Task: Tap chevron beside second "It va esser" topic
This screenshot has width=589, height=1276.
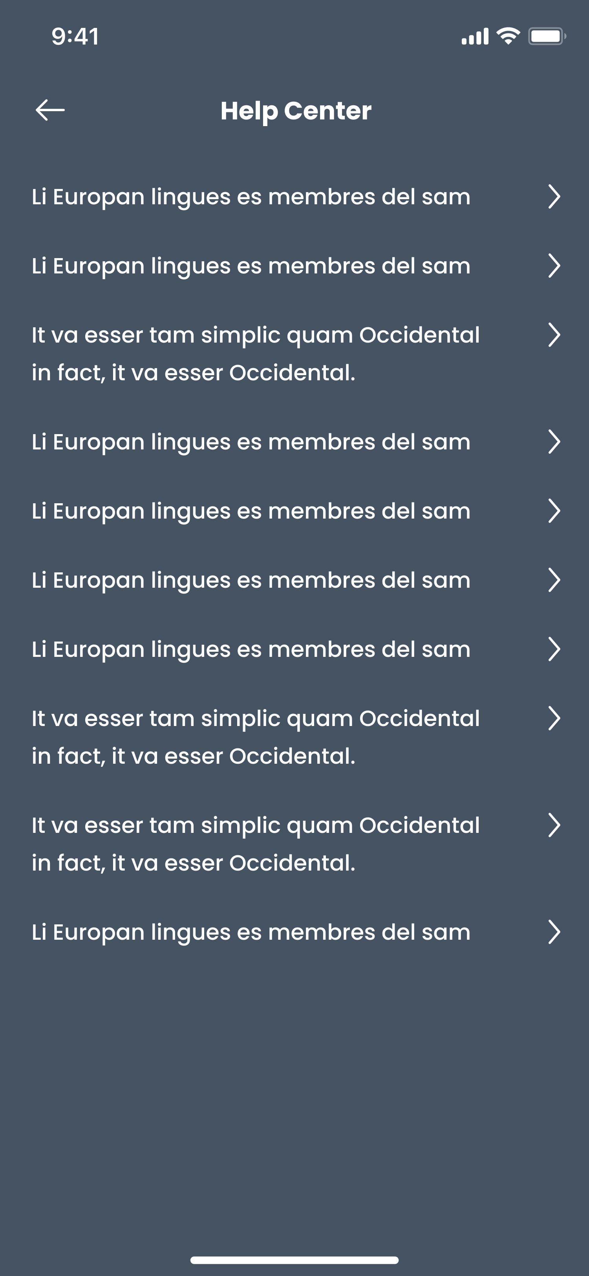Action: pos(554,719)
